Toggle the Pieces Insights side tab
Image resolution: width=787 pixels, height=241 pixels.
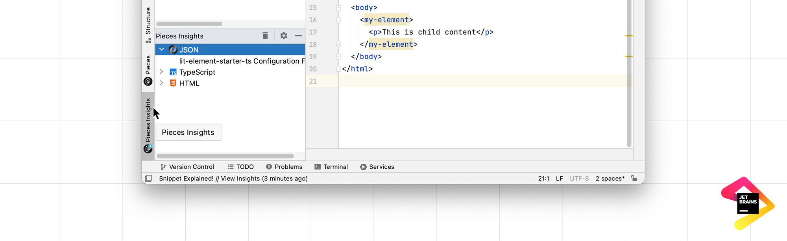[x=148, y=126]
